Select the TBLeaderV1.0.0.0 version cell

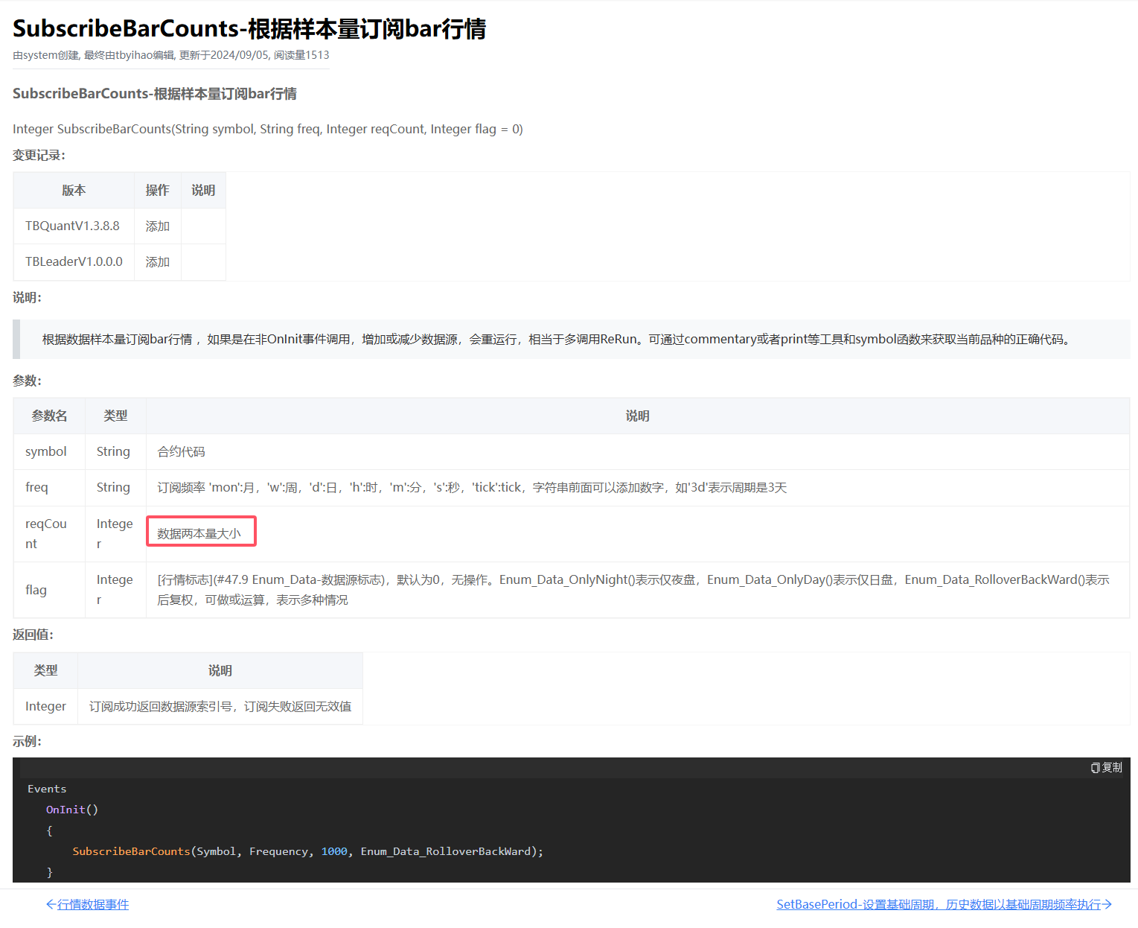(x=74, y=261)
